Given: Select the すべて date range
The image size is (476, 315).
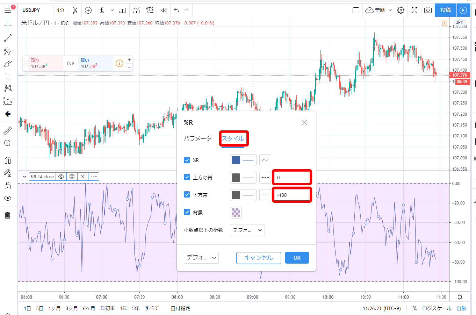Looking at the screenshot, I should pos(152,308).
